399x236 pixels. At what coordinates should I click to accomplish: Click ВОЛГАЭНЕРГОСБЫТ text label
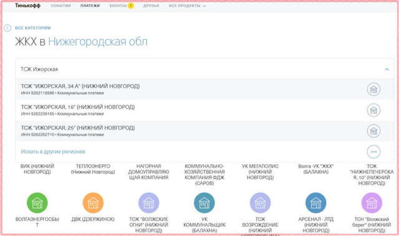click(x=37, y=222)
